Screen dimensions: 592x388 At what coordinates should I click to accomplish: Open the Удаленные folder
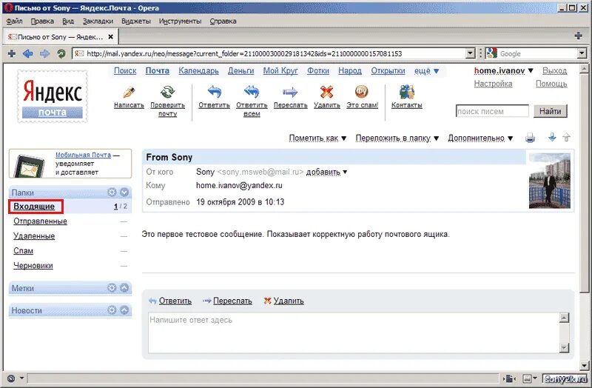[34, 236]
